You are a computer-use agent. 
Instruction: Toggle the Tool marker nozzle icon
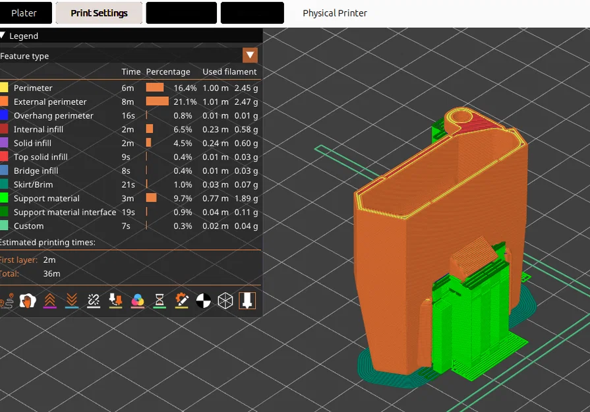click(247, 301)
